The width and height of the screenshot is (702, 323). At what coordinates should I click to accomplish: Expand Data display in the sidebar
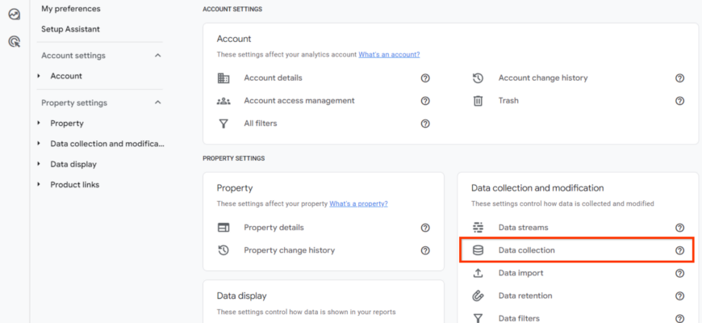click(x=39, y=164)
